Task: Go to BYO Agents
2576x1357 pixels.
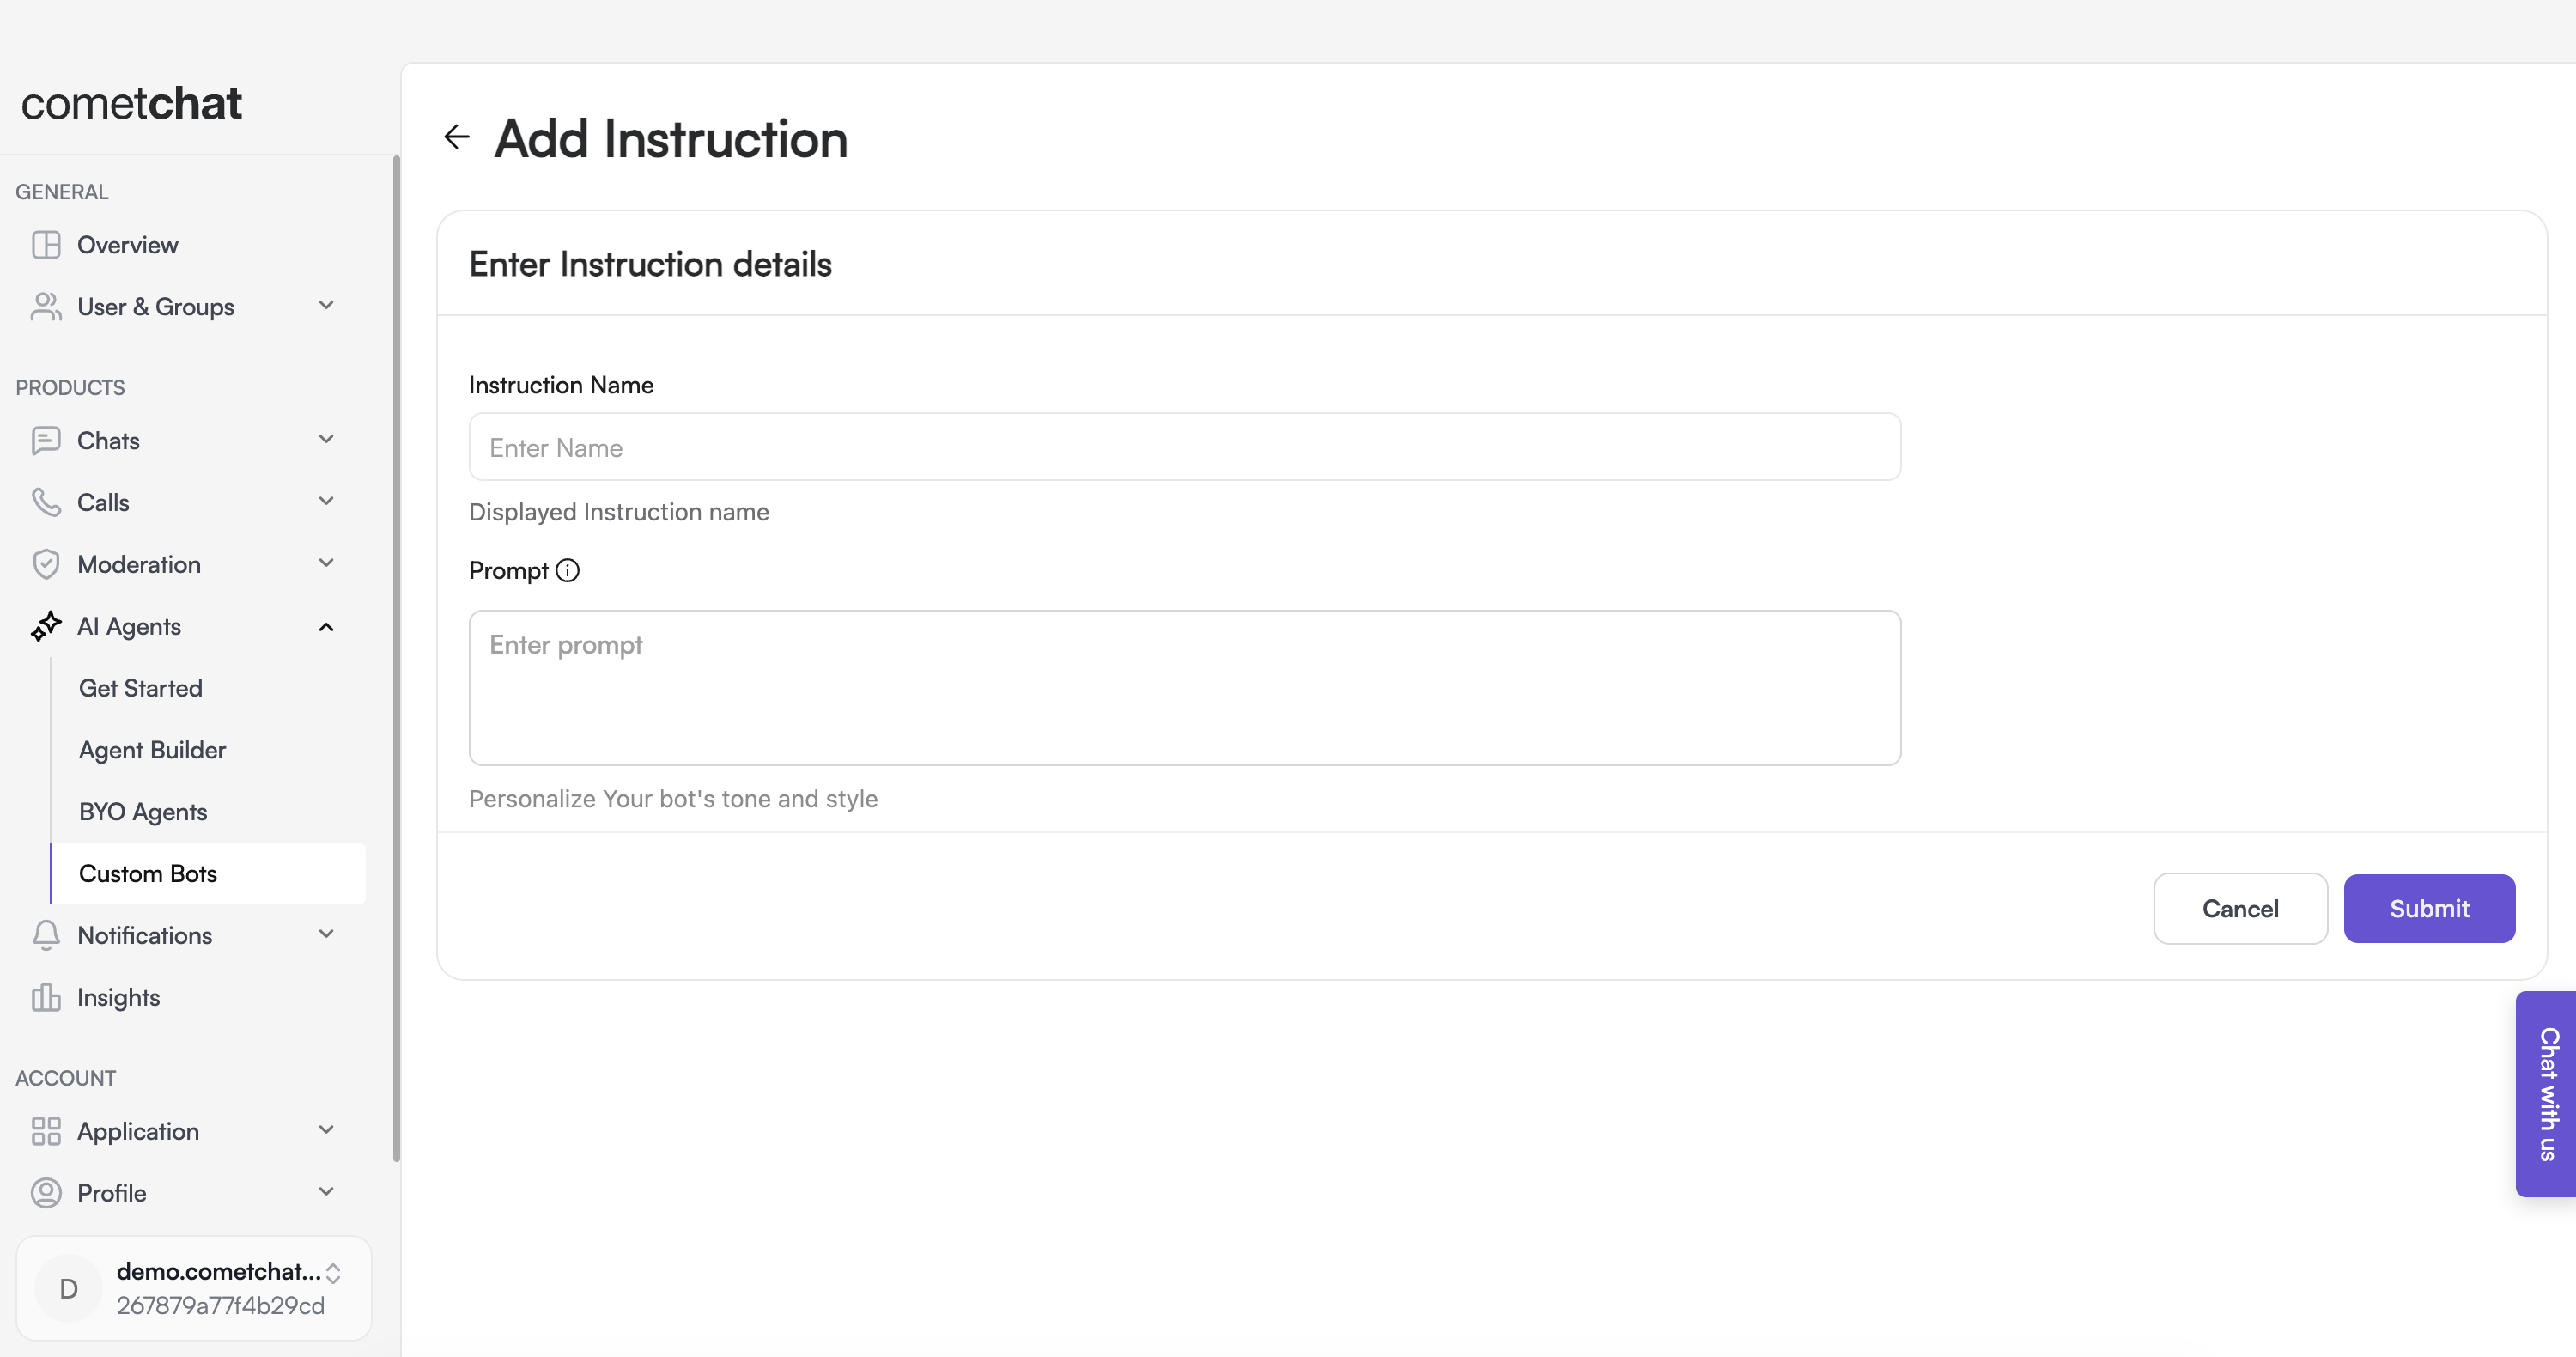Action: [x=143, y=812]
